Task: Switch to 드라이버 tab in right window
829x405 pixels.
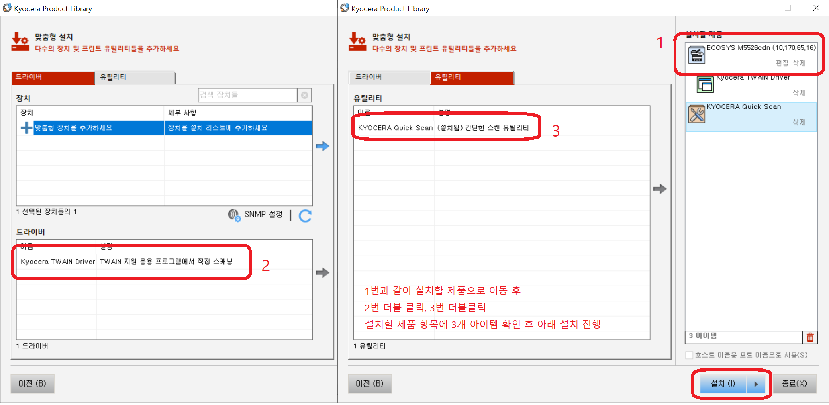Action: [x=390, y=77]
